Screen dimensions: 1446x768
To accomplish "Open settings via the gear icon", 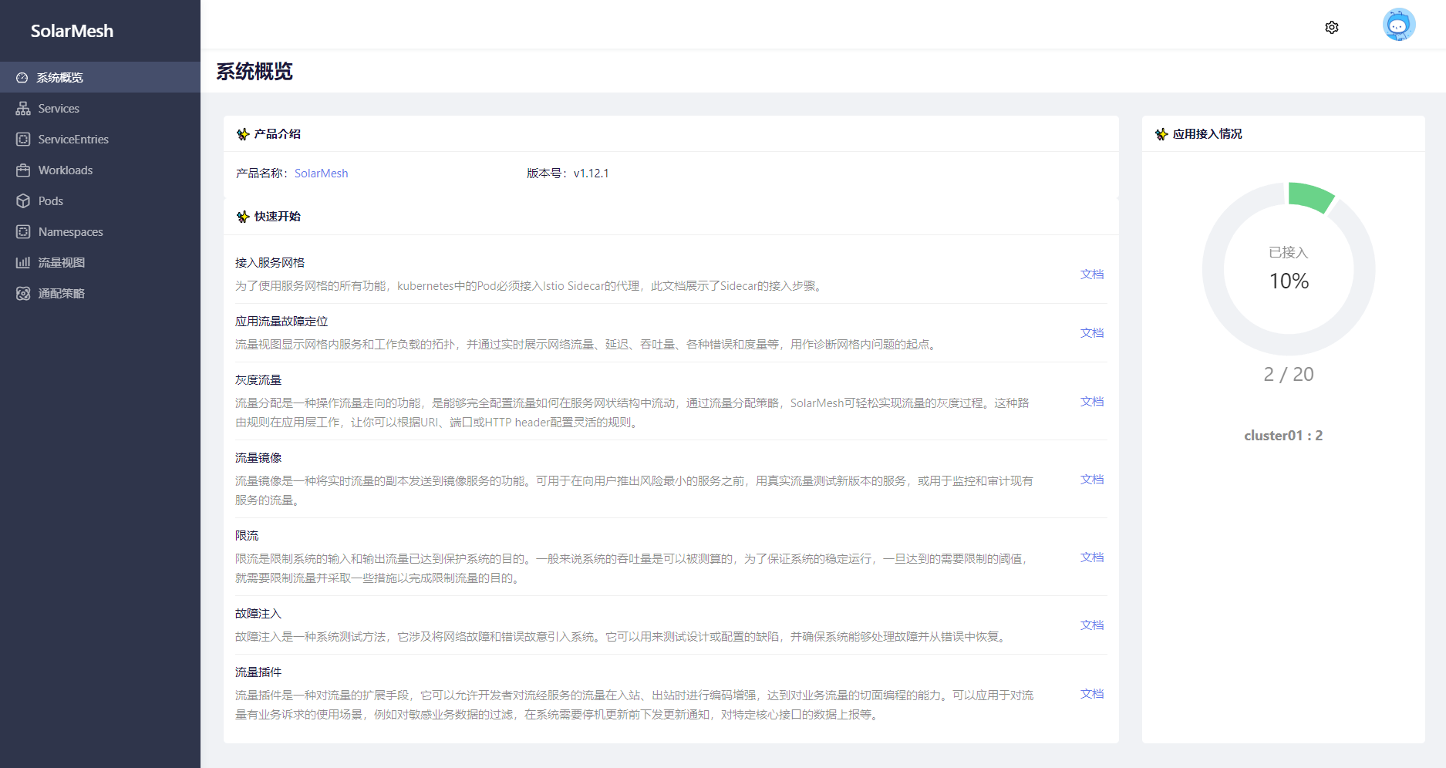I will point(1332,28).
